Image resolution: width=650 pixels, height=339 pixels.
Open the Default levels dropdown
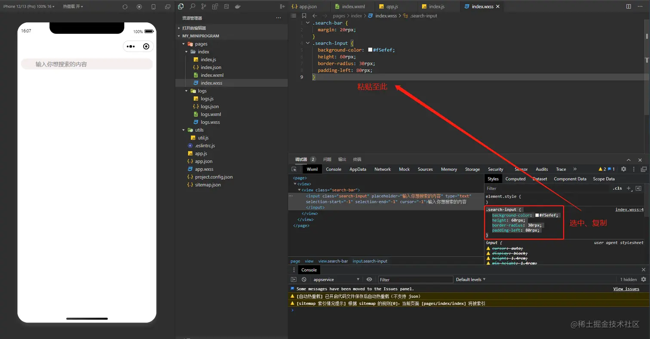470,279
